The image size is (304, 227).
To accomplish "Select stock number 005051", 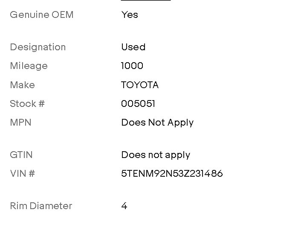I will tap(138, 103).
